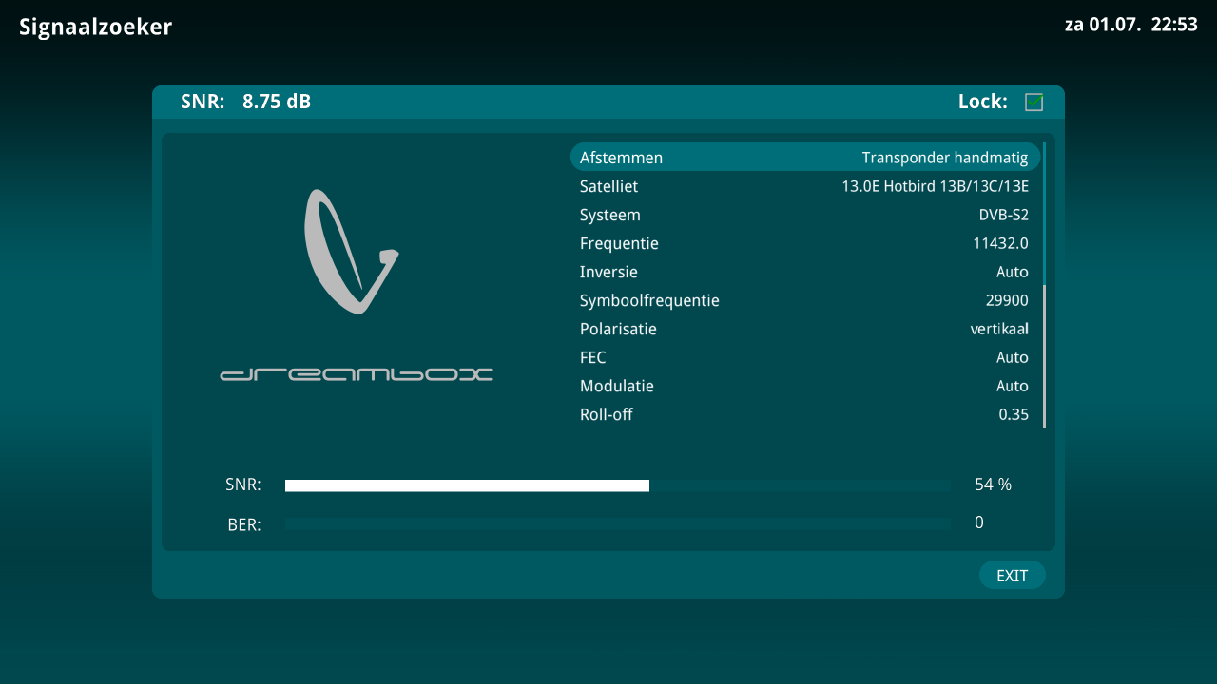
Task: Open the Modulatie Auto option
Action: pos(1012,386)
